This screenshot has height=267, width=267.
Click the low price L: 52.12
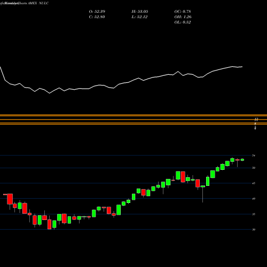(139, 17)
